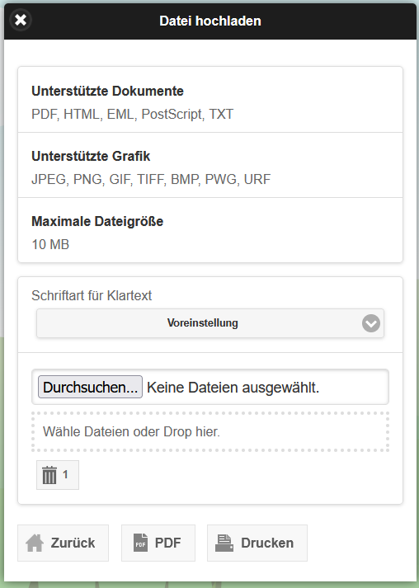Click the Durchsuchen... file button
This screenshot has width=419, height=588.
(90, 387)
